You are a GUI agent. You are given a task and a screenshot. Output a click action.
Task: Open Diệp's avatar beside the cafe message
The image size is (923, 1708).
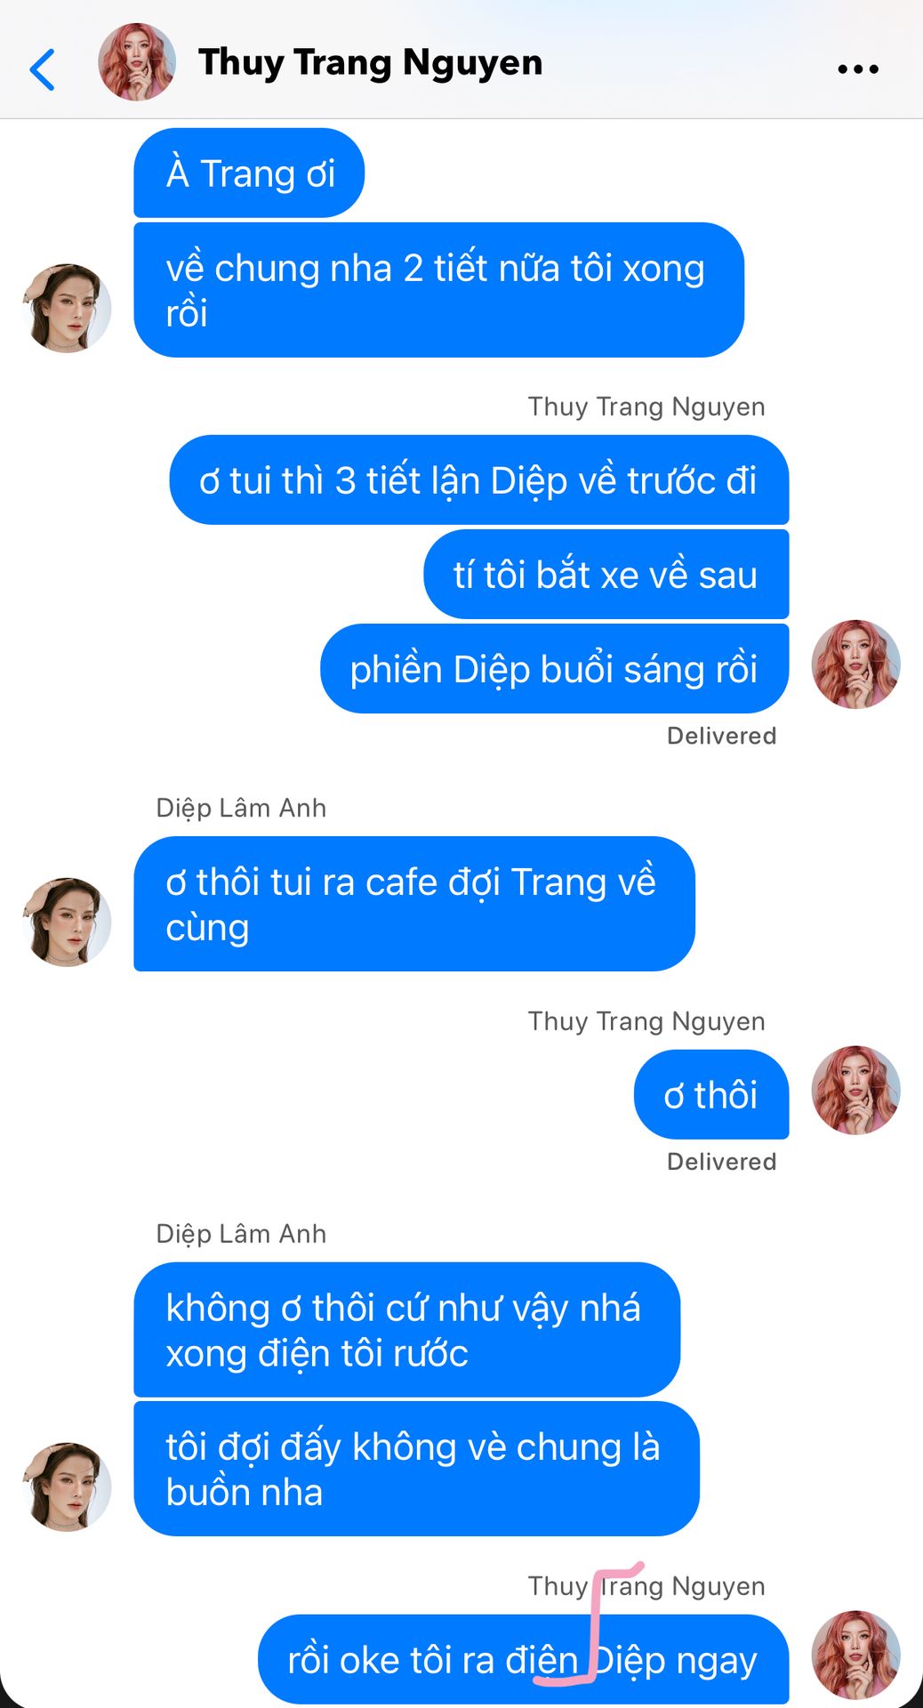point(67,922)
